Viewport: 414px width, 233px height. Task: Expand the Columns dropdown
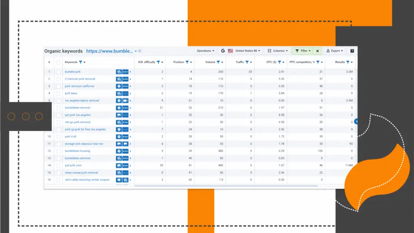[x=277, y=51]
